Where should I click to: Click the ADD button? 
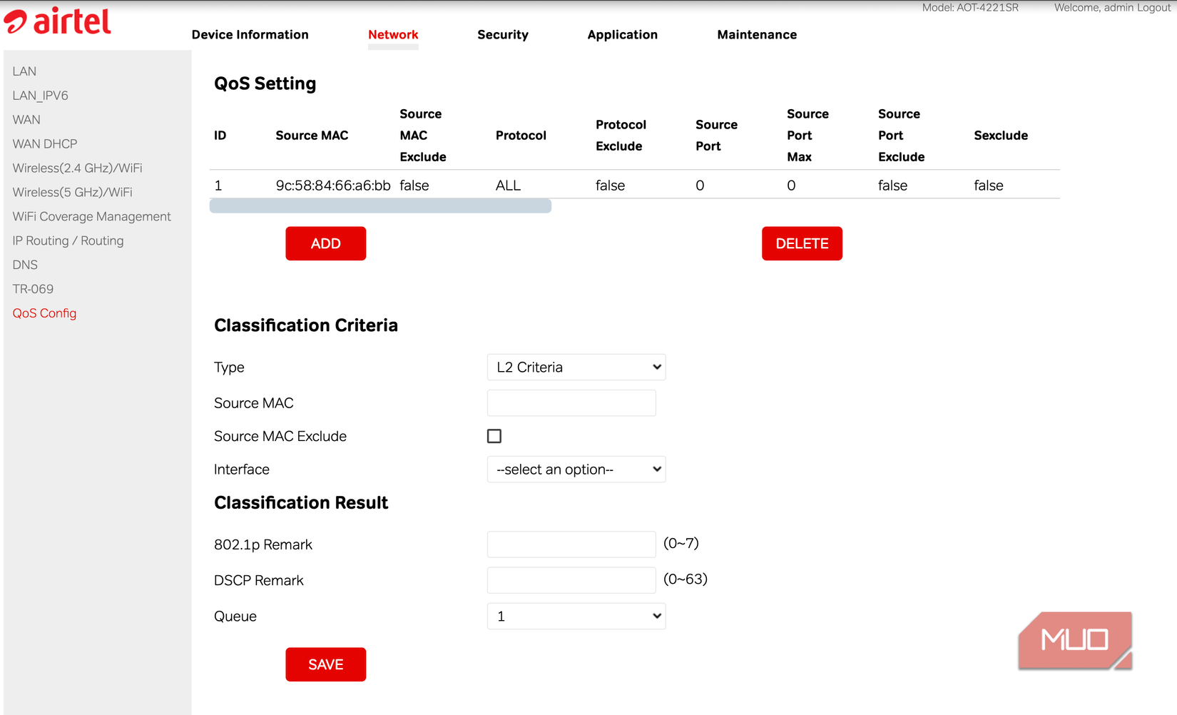click(x=326, y=243)
